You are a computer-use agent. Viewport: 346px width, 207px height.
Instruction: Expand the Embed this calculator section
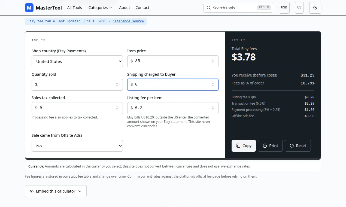(56, 191)
